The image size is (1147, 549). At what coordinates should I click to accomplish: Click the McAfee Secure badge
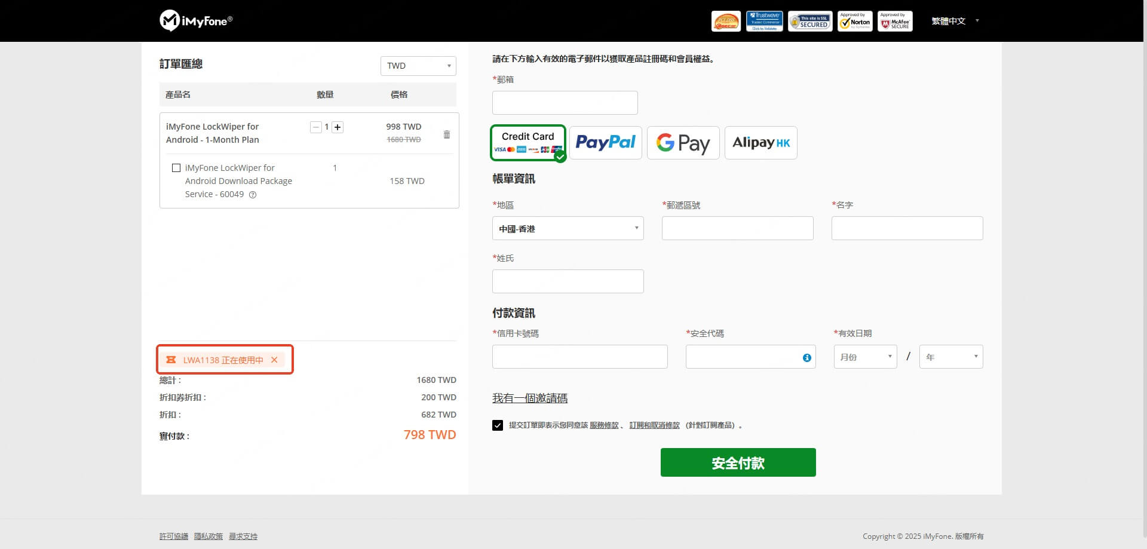click(x=894, y=22)
